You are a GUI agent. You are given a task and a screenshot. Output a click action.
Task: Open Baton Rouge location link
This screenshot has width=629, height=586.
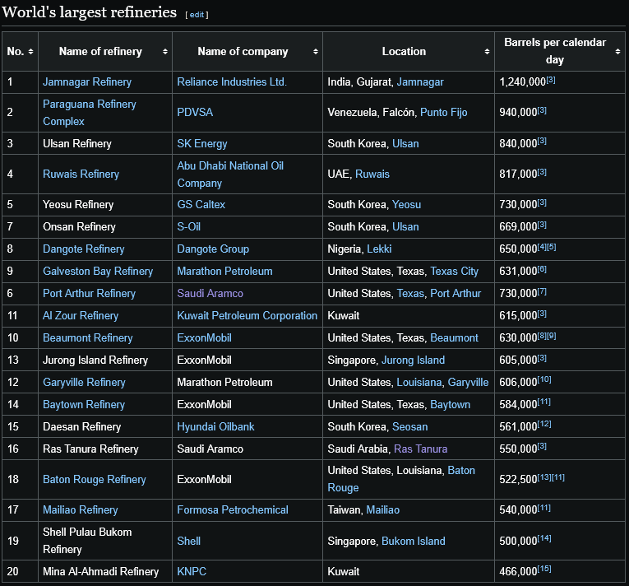coord(401,479)
